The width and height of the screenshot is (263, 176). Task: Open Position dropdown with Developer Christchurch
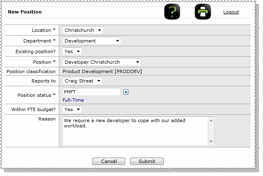102,62
